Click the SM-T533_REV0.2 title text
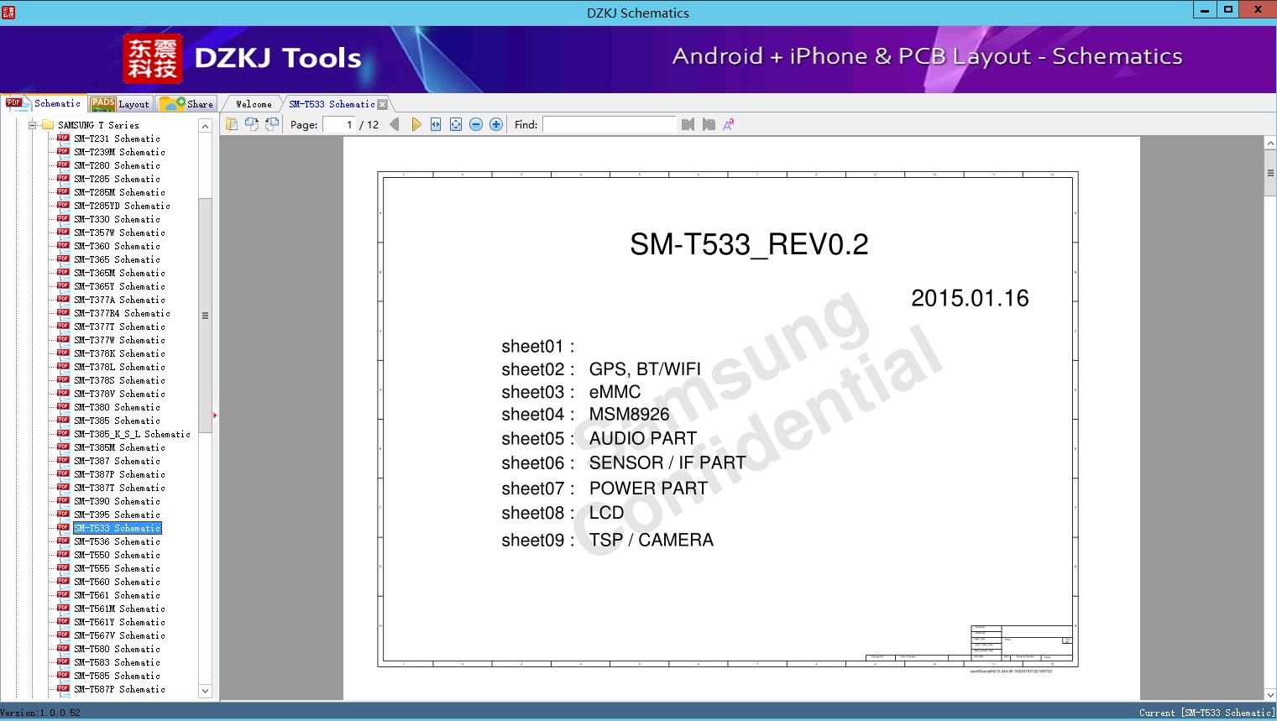The height and width of the screenshot is (721, 1277). (x=749, y=244)
